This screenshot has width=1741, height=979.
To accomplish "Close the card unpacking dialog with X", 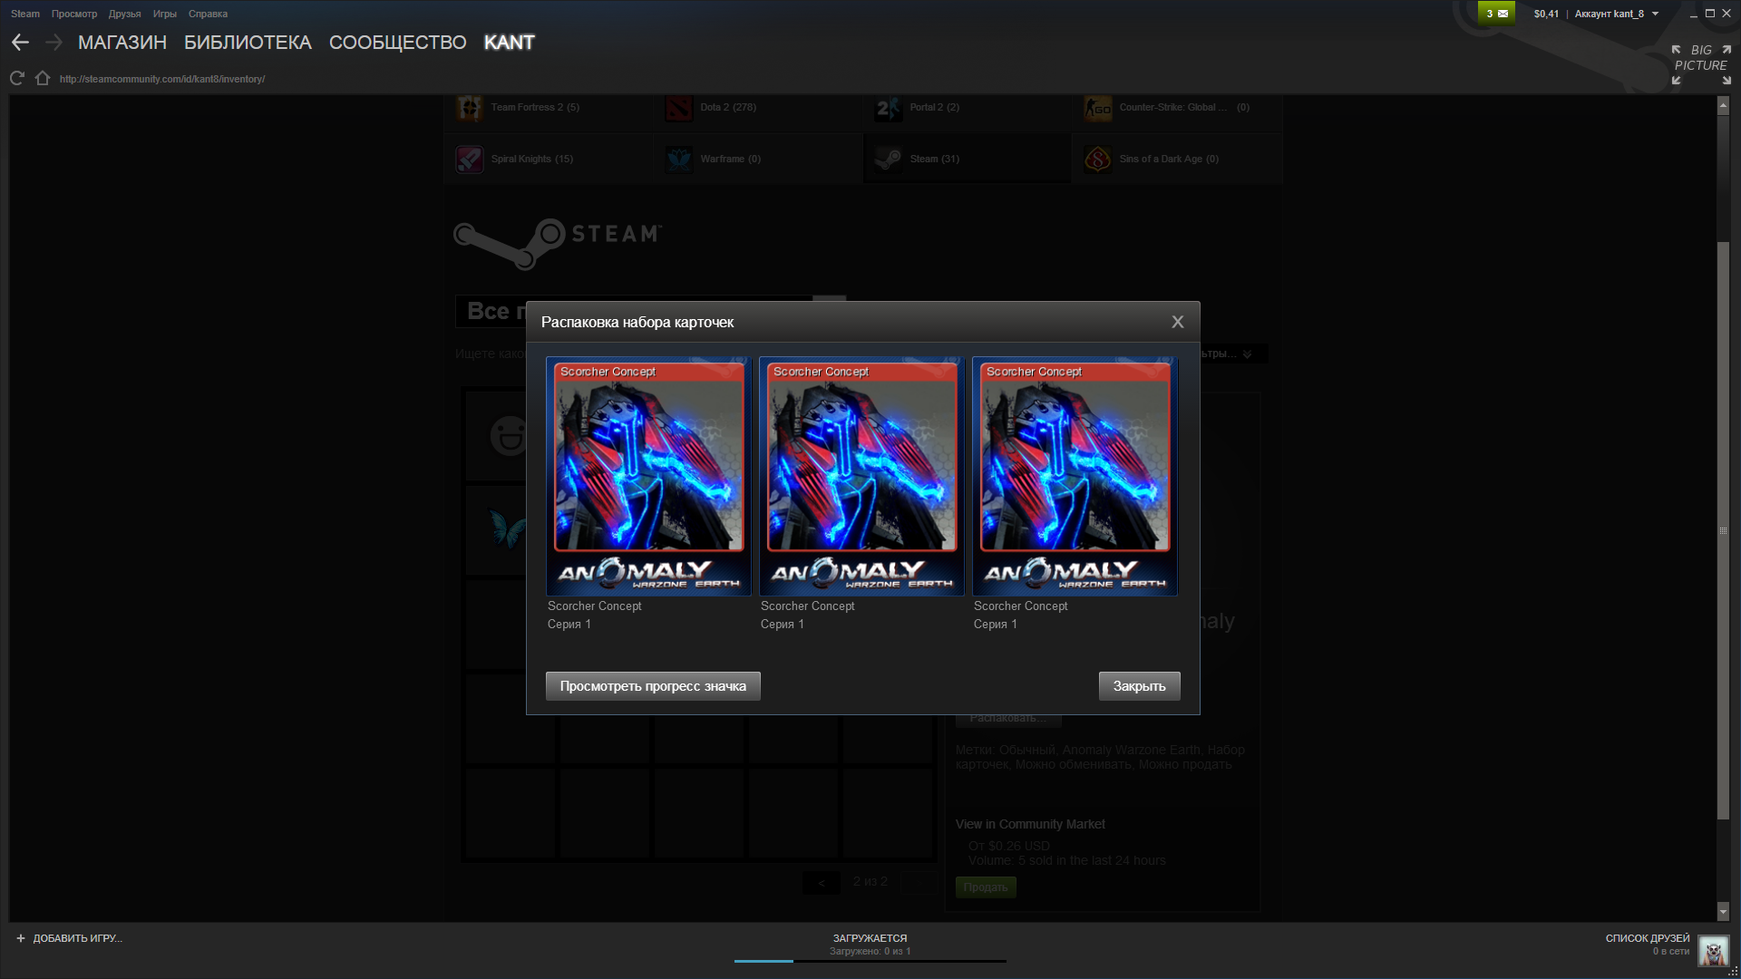I will (x=1177, y=322).
